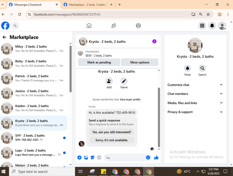Switch to the Messenger | Facebook tab
This screenshot has height=176, width=233.
tap(34, 5)
